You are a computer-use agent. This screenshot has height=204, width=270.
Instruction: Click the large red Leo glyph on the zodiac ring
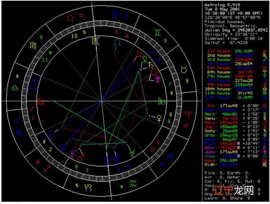[70, 19]
